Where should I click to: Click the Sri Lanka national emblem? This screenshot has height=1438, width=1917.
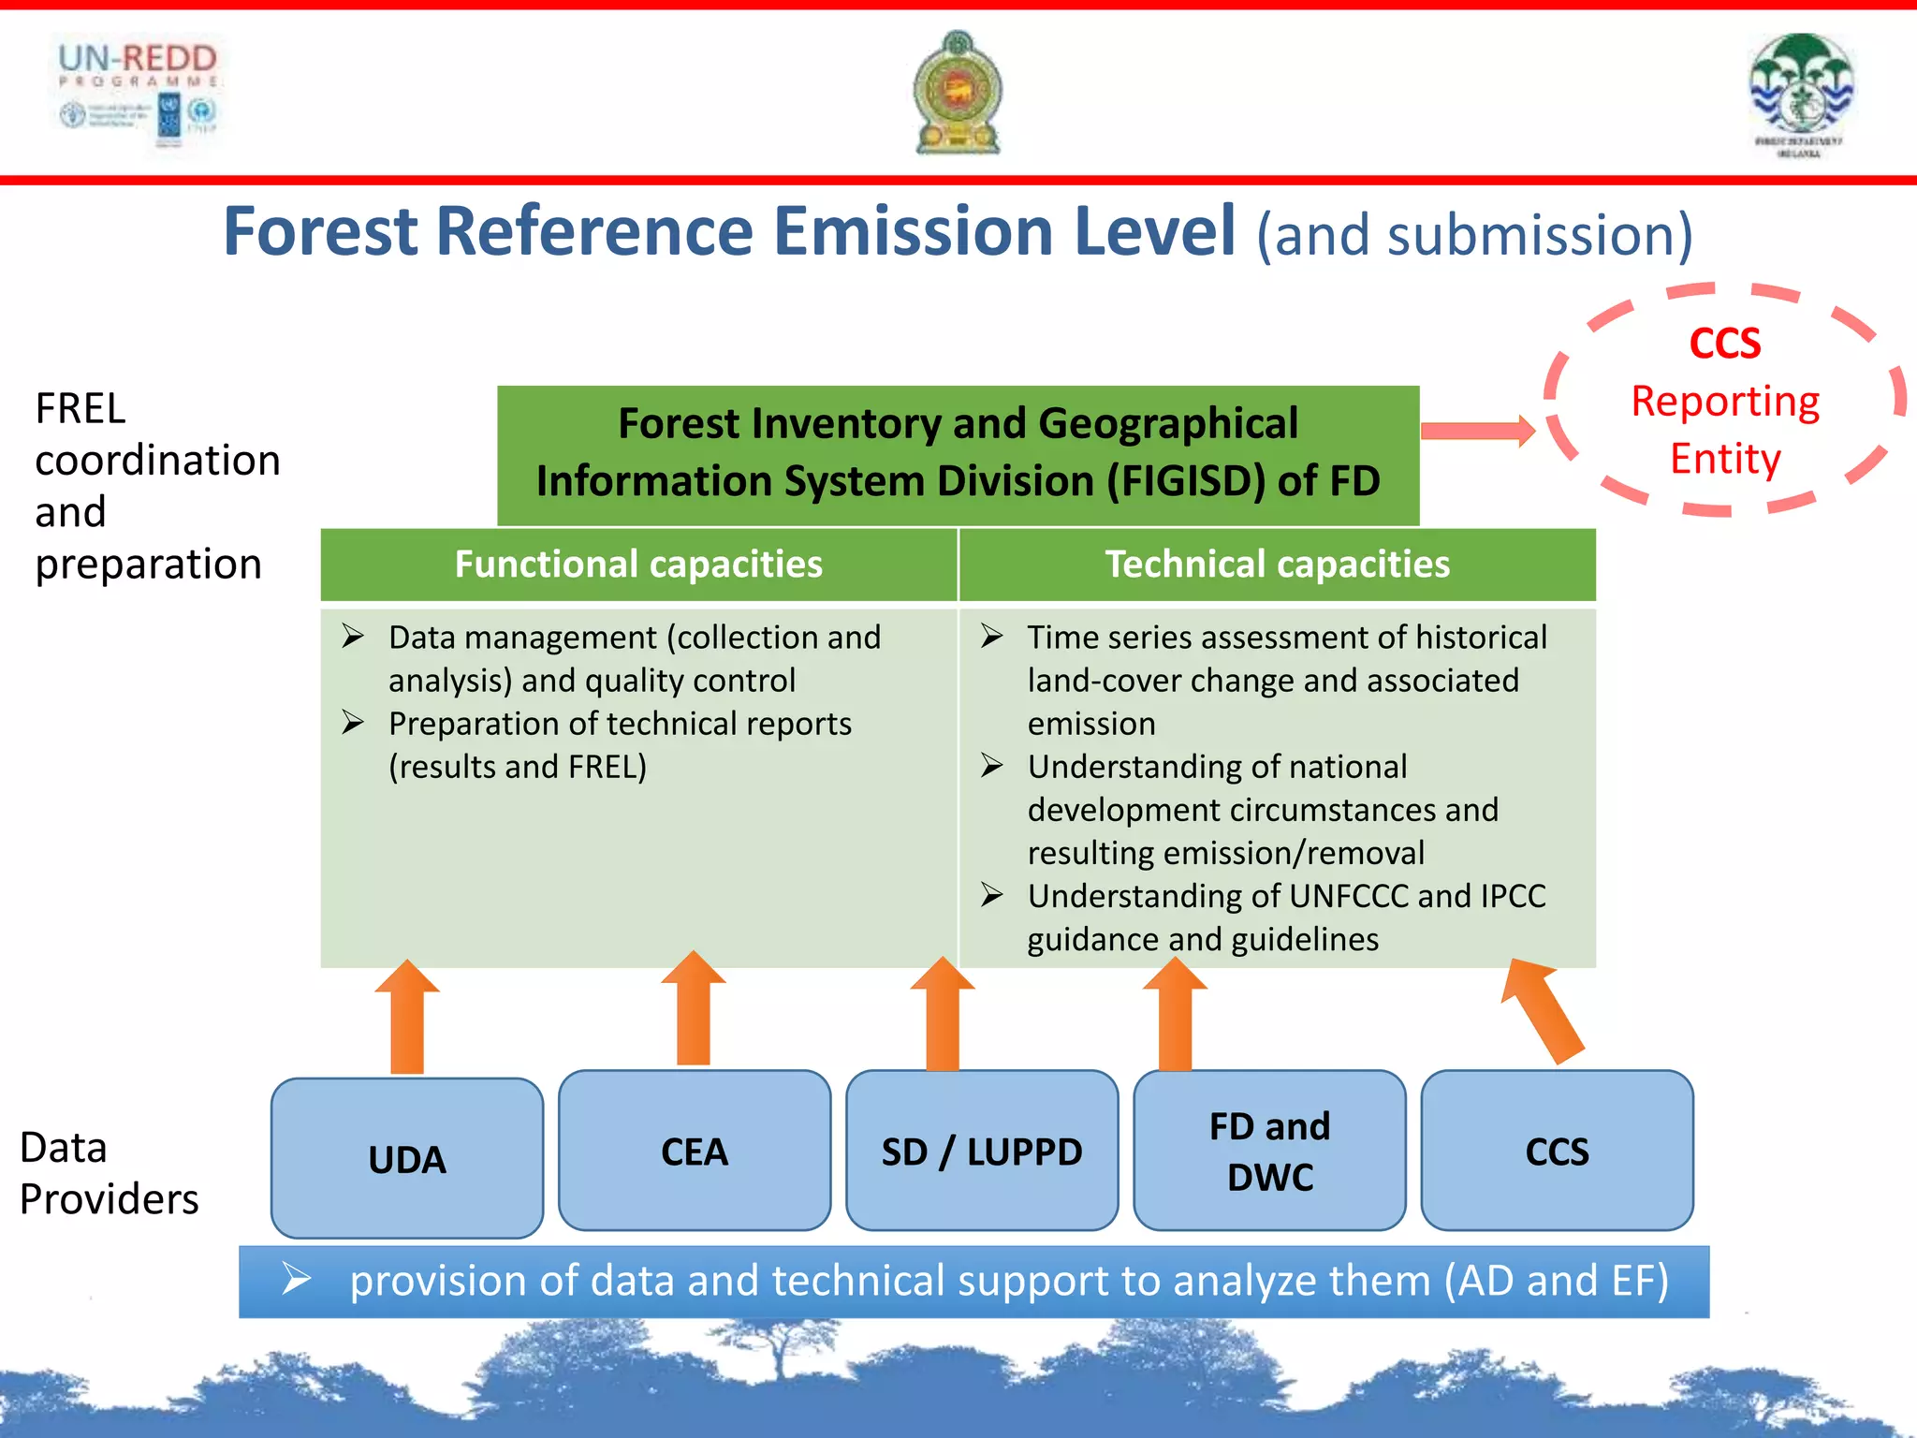pos(958,93)
